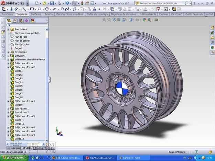Select Plan de face in tree
This screenshot has height=161, width=215.
click(x=21, y=37)
